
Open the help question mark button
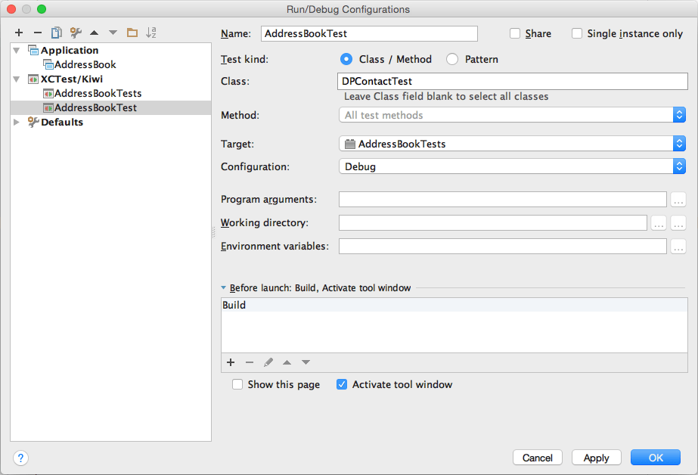pyautogui.click(x=20, y=458)
